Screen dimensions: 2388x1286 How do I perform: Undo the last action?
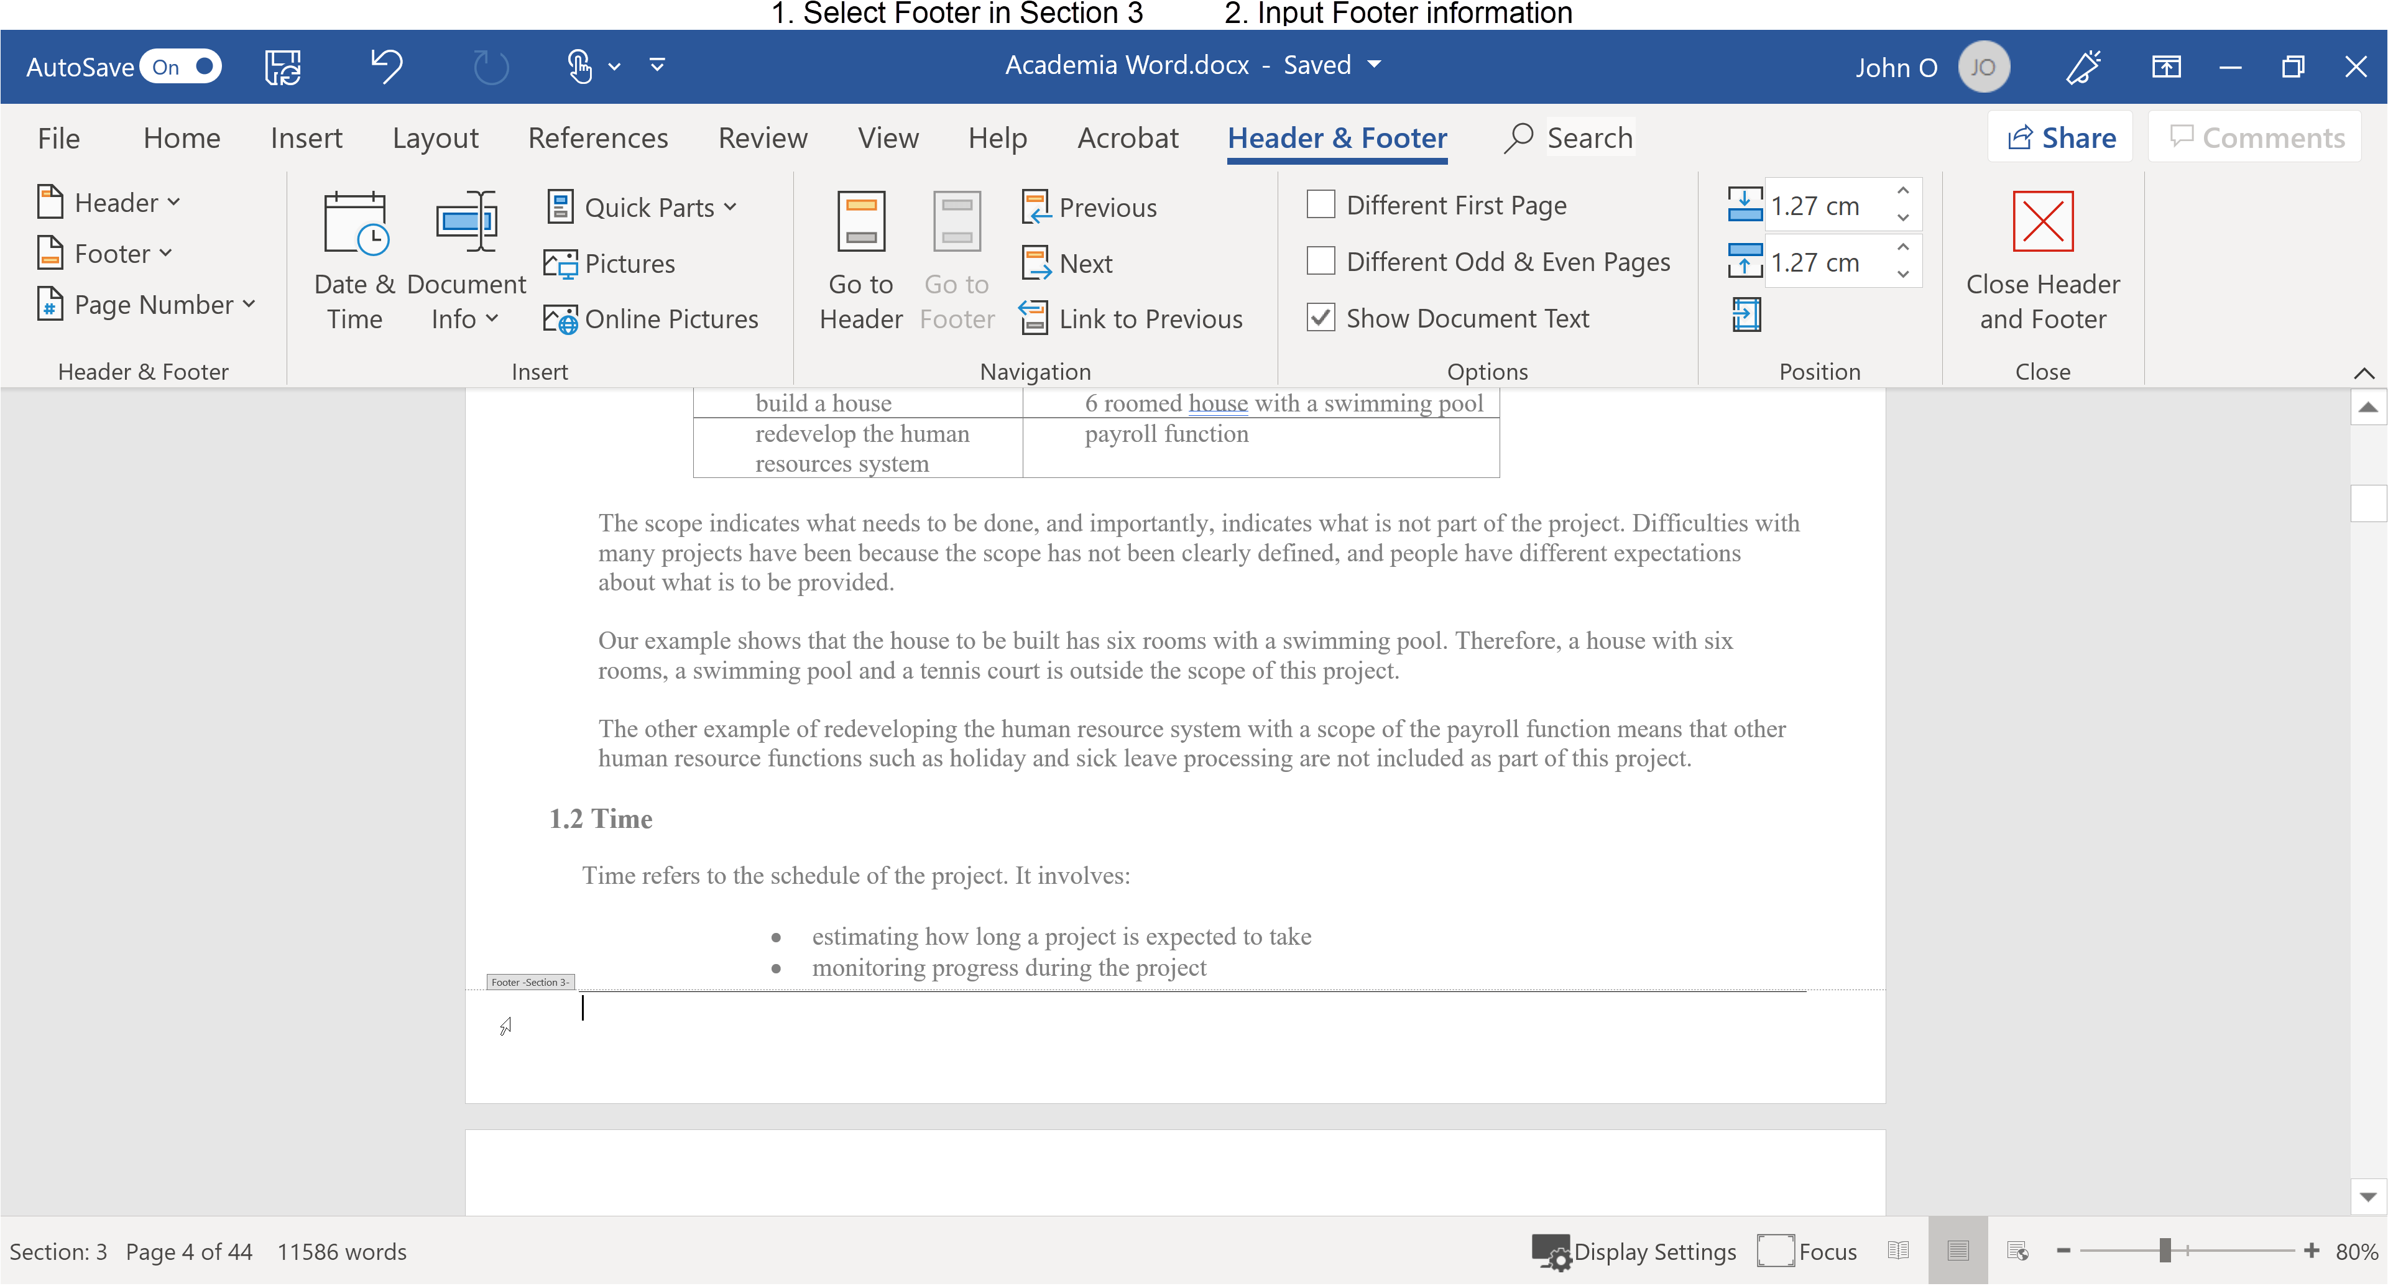point(387,66)
